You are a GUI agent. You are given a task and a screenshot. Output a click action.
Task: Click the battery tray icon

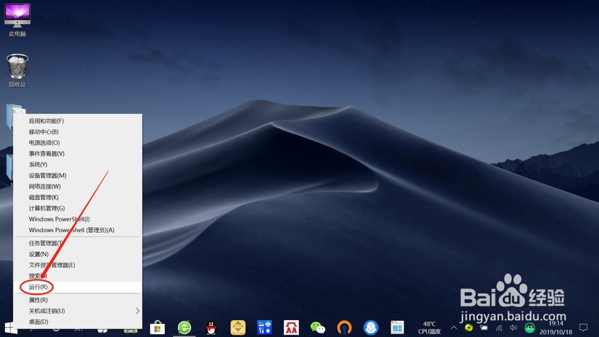483,328
